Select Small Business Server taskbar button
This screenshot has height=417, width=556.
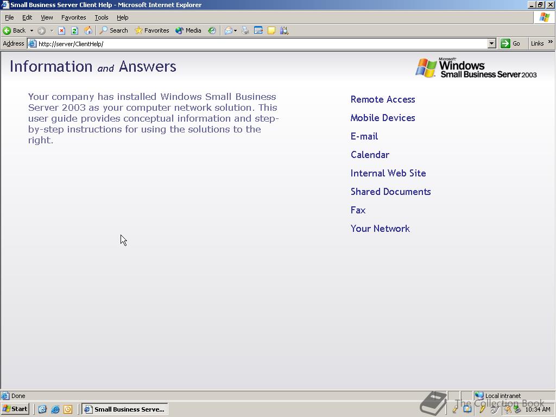point(125,409)
